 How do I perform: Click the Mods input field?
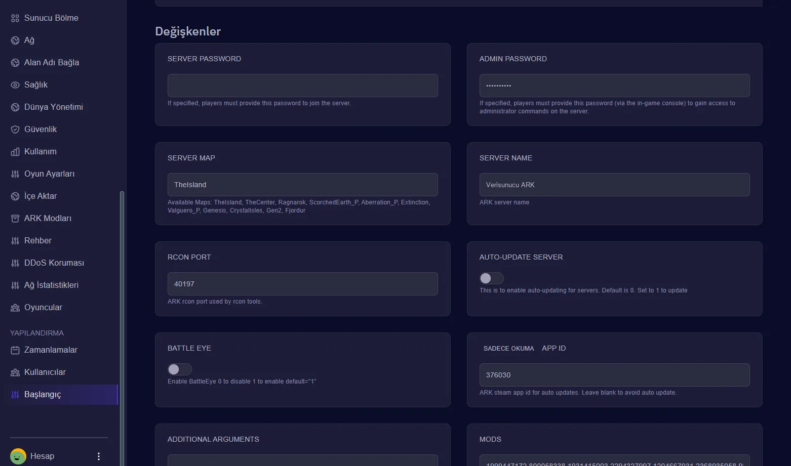point(615,460)
